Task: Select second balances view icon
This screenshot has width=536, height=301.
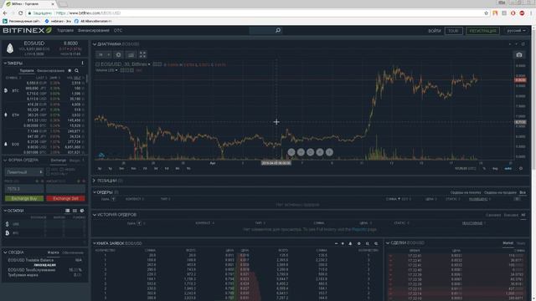Action: (x=75, y=211)
